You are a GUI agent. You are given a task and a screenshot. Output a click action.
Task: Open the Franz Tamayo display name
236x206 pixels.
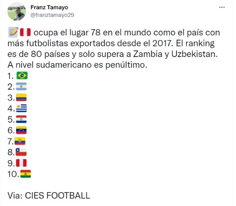click(49, 7)
